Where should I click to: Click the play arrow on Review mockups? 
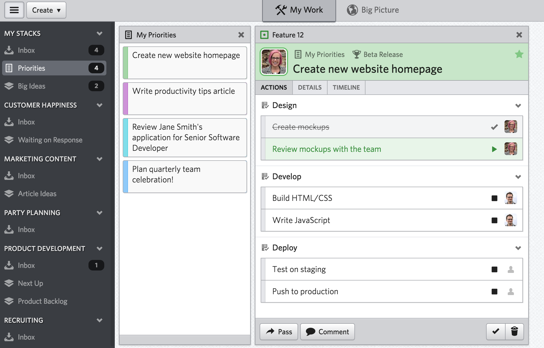(x=494, y=149)
